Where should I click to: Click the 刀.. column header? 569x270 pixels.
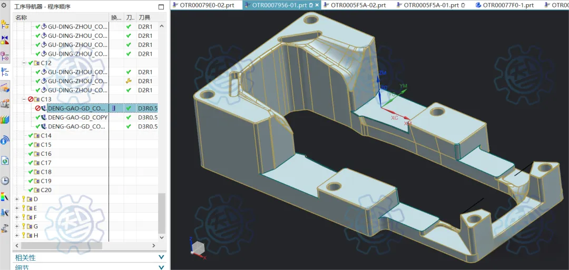(x=130, y=17)
